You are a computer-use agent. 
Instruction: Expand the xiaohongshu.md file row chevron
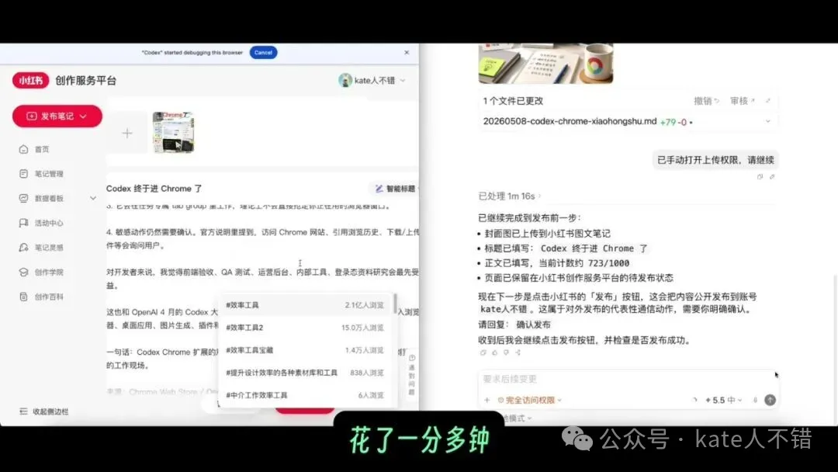(x=768, y=121)
